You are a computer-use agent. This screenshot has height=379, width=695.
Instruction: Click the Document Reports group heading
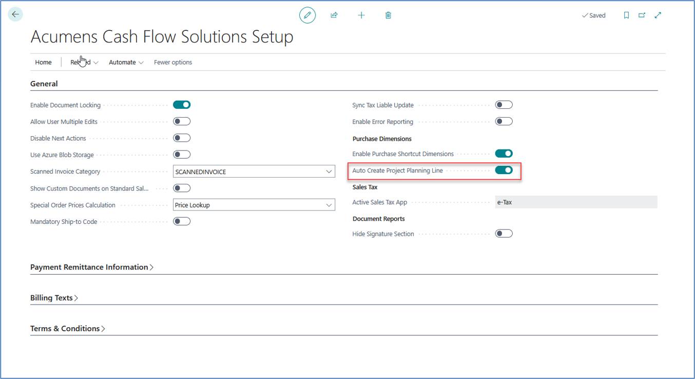tap(378, 219)
